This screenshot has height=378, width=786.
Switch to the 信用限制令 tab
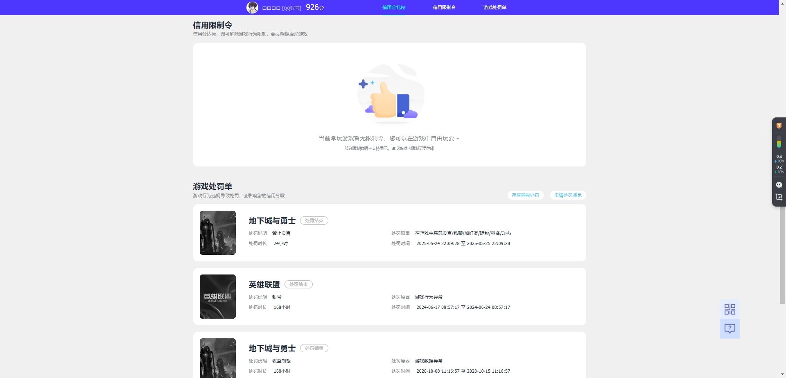coord(444,7)
